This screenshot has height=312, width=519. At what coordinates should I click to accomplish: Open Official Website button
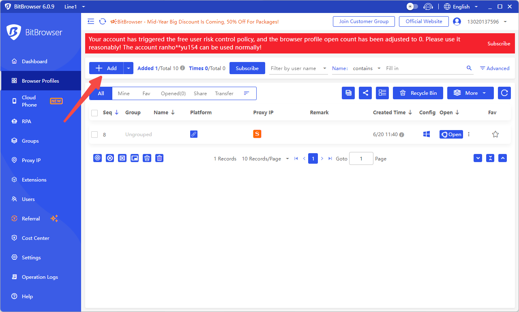[x=424, y=21]
